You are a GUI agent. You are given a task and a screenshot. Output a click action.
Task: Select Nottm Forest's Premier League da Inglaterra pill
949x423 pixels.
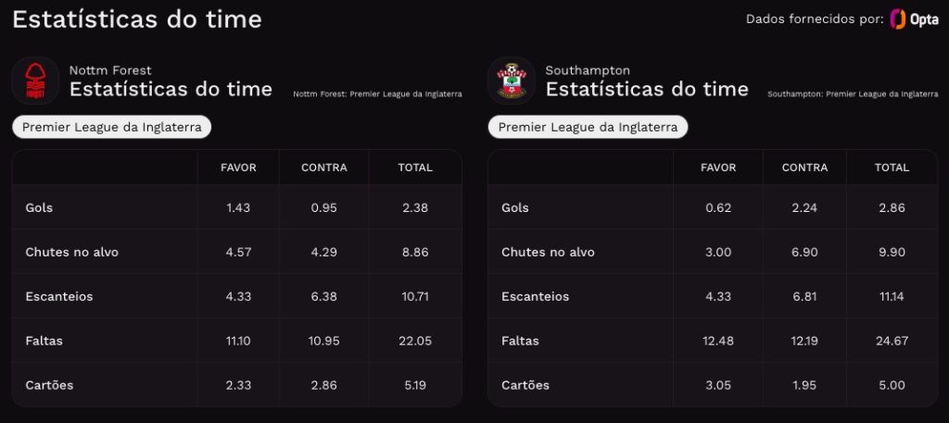coord(112,128)
